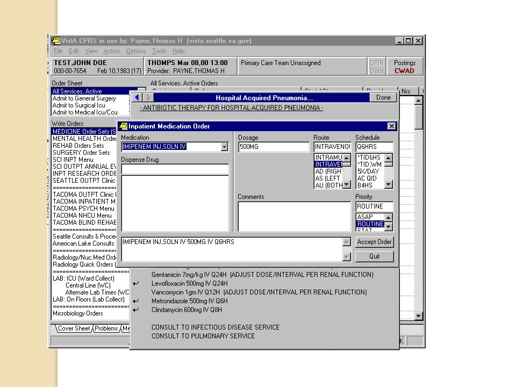Click the Quit button
This screenshot has width=516, height=387.
tap(374, 256)
